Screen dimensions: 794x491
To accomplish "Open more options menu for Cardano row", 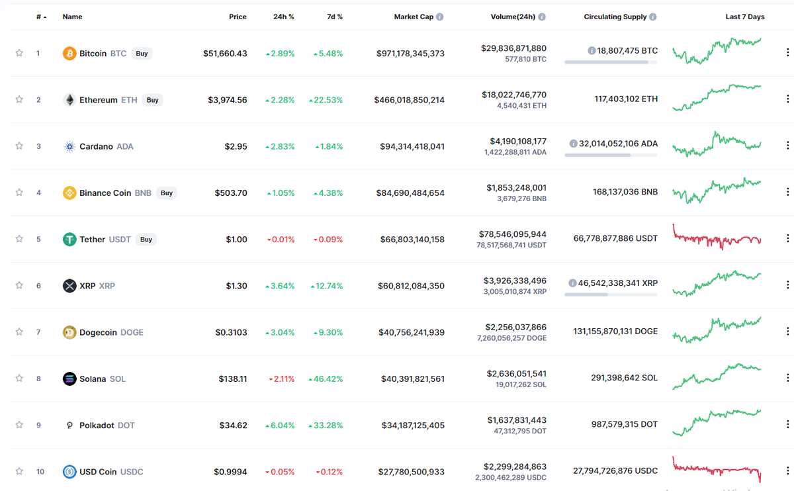I will [x=787, y=145].
